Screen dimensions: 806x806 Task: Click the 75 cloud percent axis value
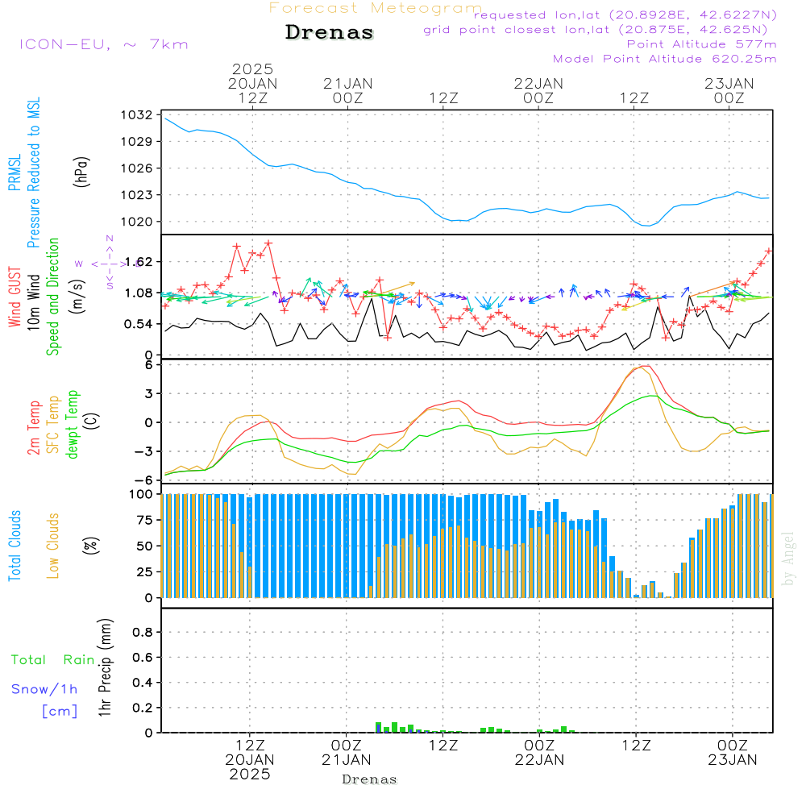click(144, 520)
